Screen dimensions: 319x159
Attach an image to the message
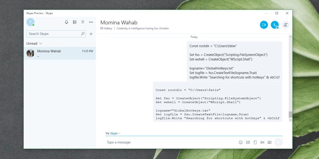pyautogui.click(x=248, y=142)
